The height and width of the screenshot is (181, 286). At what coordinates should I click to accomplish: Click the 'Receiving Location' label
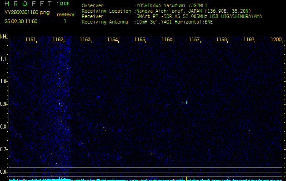[x=106, y=11]
